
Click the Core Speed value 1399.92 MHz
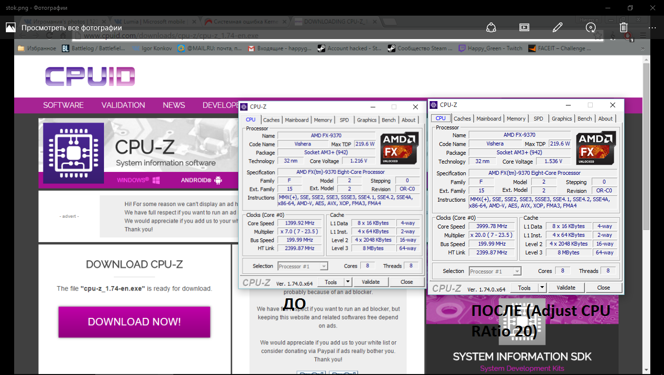tap(300, 223)
